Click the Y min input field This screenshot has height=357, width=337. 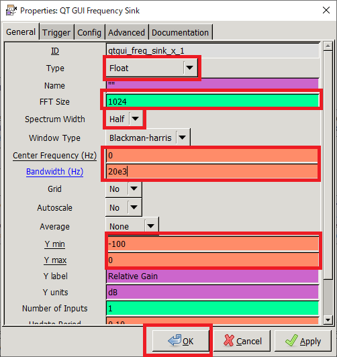(x=213, y=244)
